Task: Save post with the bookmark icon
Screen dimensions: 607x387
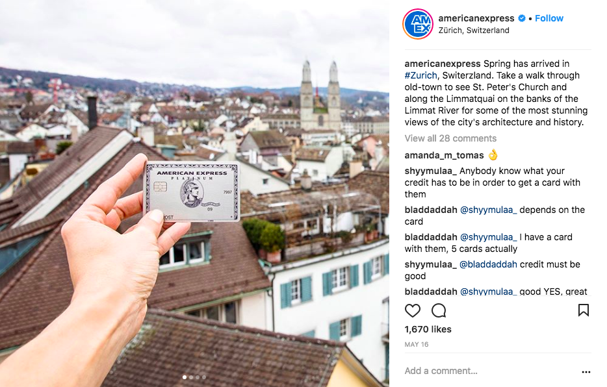Action: (584, 310)
